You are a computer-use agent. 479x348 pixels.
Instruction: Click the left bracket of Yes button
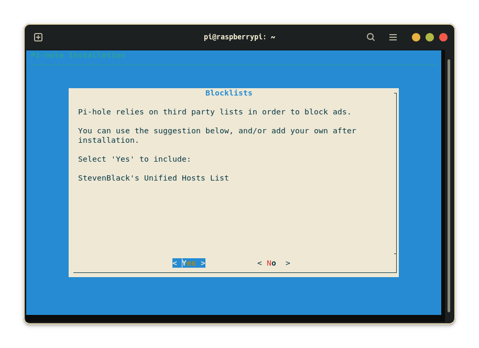[175, 263]
